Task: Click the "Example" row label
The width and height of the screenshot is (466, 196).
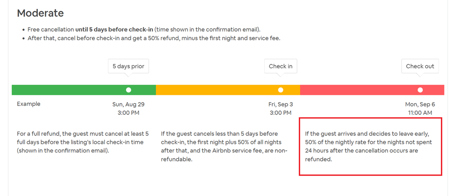Action: [28, 104]
